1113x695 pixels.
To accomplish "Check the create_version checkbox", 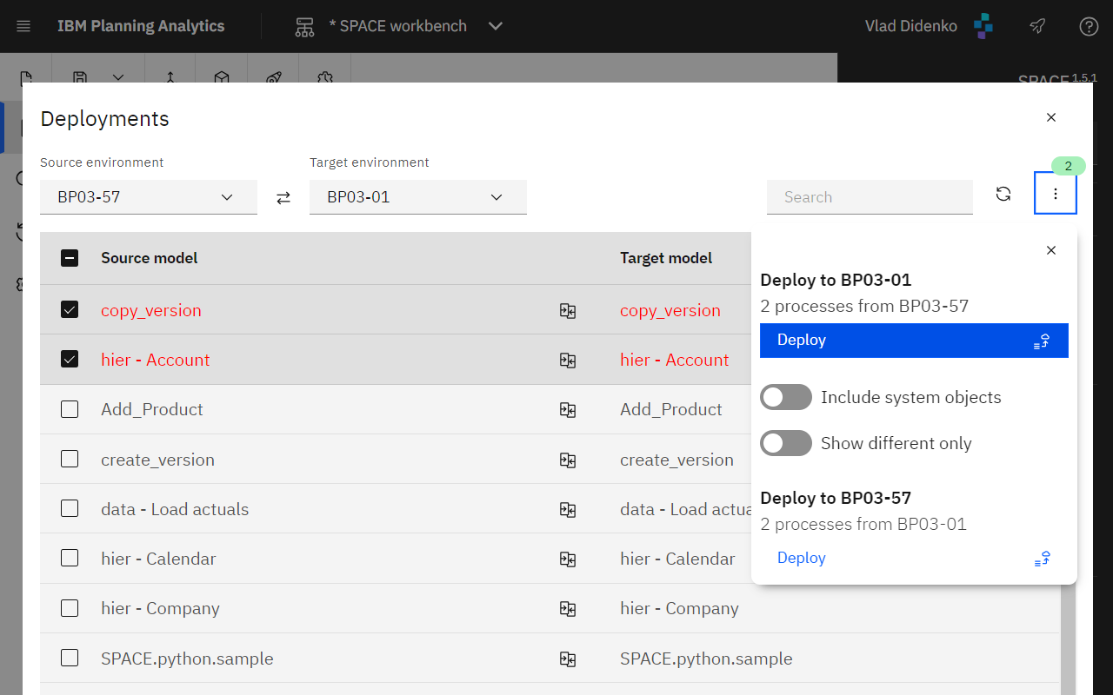I will click(70, 459).
